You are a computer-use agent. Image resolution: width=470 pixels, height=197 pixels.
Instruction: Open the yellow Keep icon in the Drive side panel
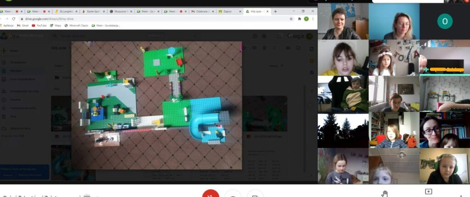tap(312, 61)
